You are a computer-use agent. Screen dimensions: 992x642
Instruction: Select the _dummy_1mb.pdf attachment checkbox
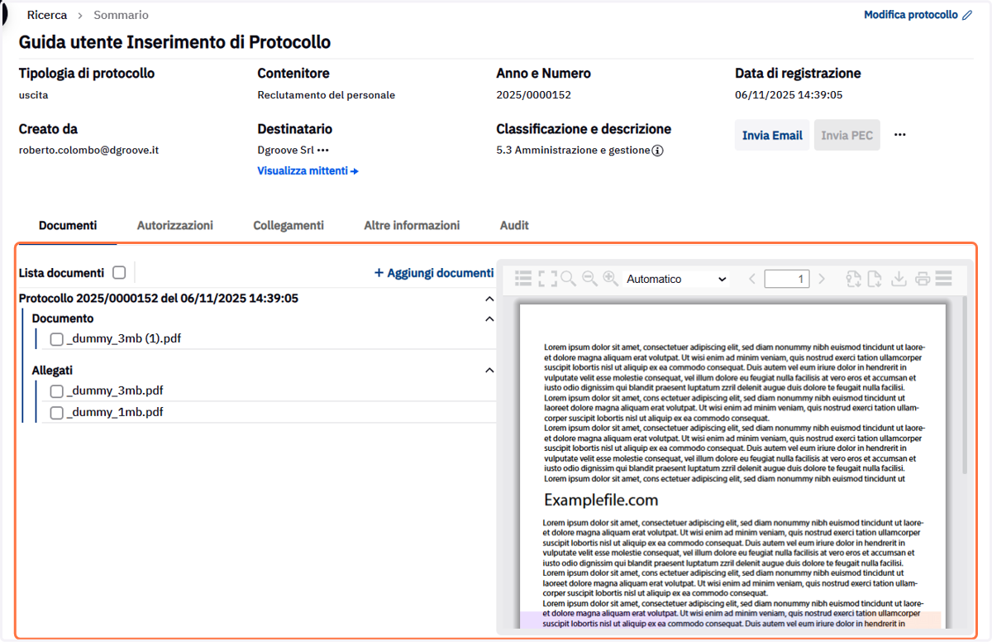click(x=57, y=413)
